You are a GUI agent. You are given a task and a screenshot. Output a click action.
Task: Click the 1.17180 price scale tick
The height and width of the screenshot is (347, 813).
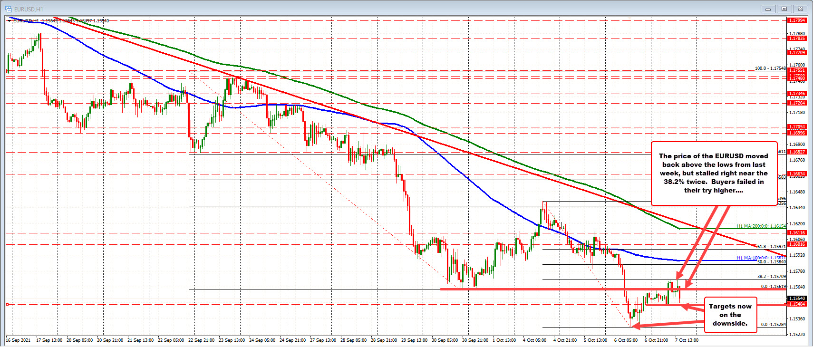pos(797,113)
